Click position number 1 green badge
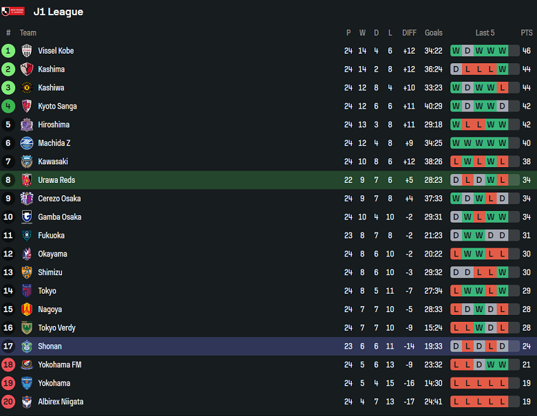 pyautogui.click(x=8, y=51)
